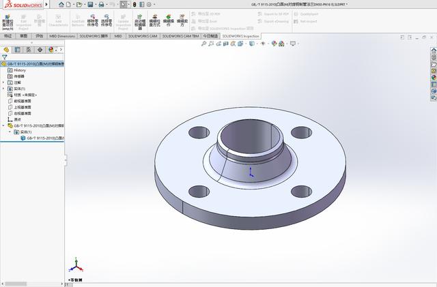The height and width of the screenshot is (287, 437).
Task: Click the task pane Home icon on right edge
Action: [x=434, y=50]
